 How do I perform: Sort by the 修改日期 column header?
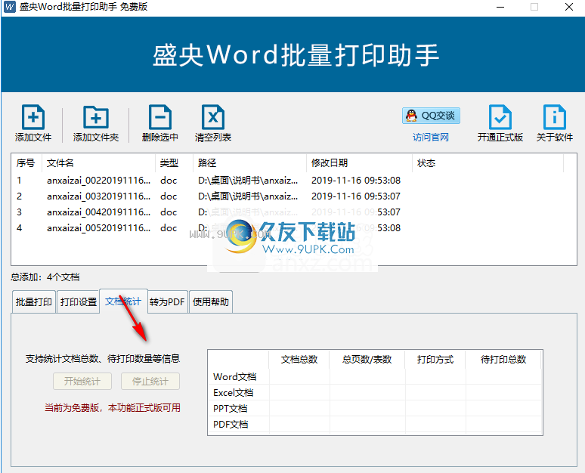[x=359, y=163]
